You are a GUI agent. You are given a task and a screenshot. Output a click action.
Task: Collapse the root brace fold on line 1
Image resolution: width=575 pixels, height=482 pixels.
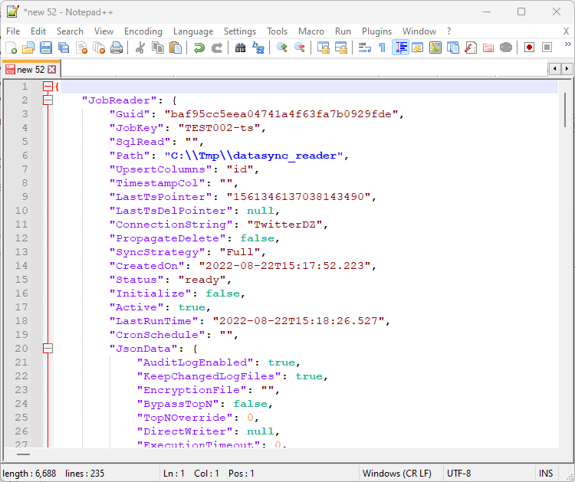click(x=48, y=87)
